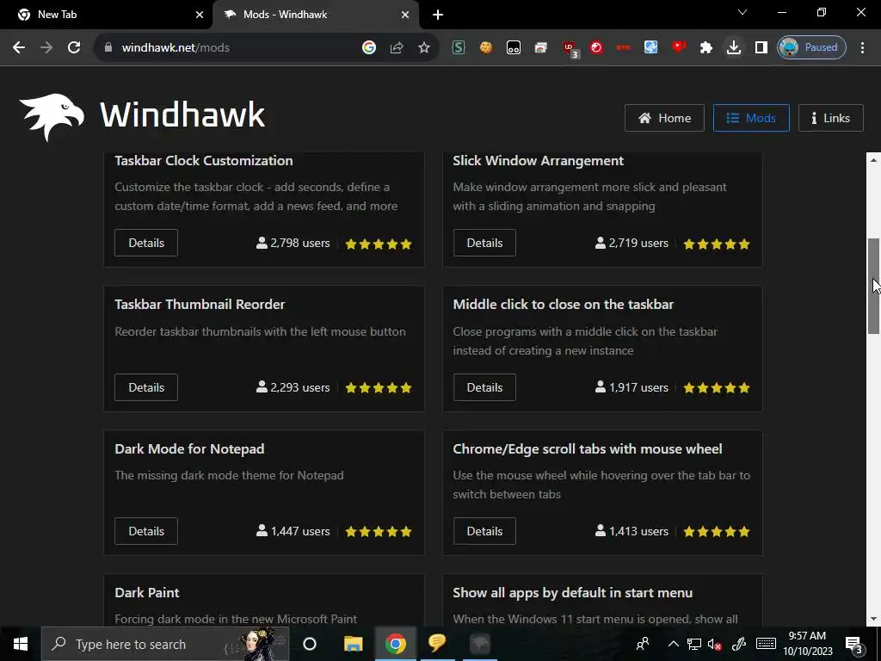This screenshot has width=881, height=661.
Task: Click the page scrollbar thumb
Action: (x=873, y=286)
